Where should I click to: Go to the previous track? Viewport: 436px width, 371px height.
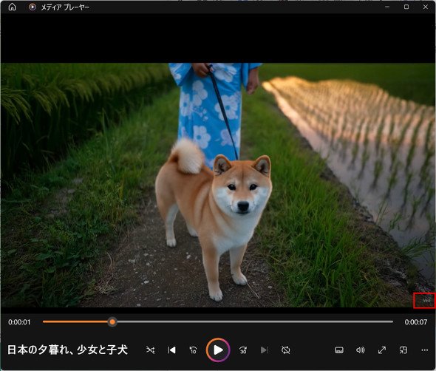point(172,350)
